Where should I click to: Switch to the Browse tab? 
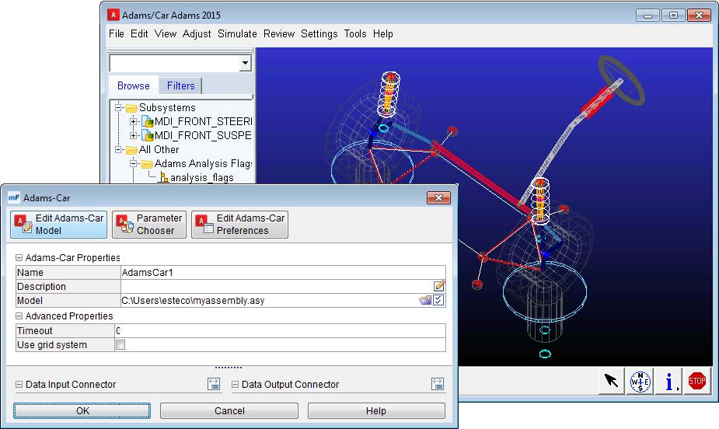tap(134, 85)
